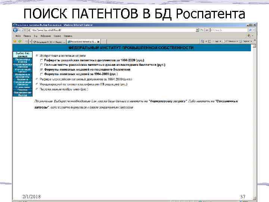Image resolution: width=269 pixels, height=202 pixels.
Task: Open Параметры поиска in the sidebar
Action: click(22, 61)
